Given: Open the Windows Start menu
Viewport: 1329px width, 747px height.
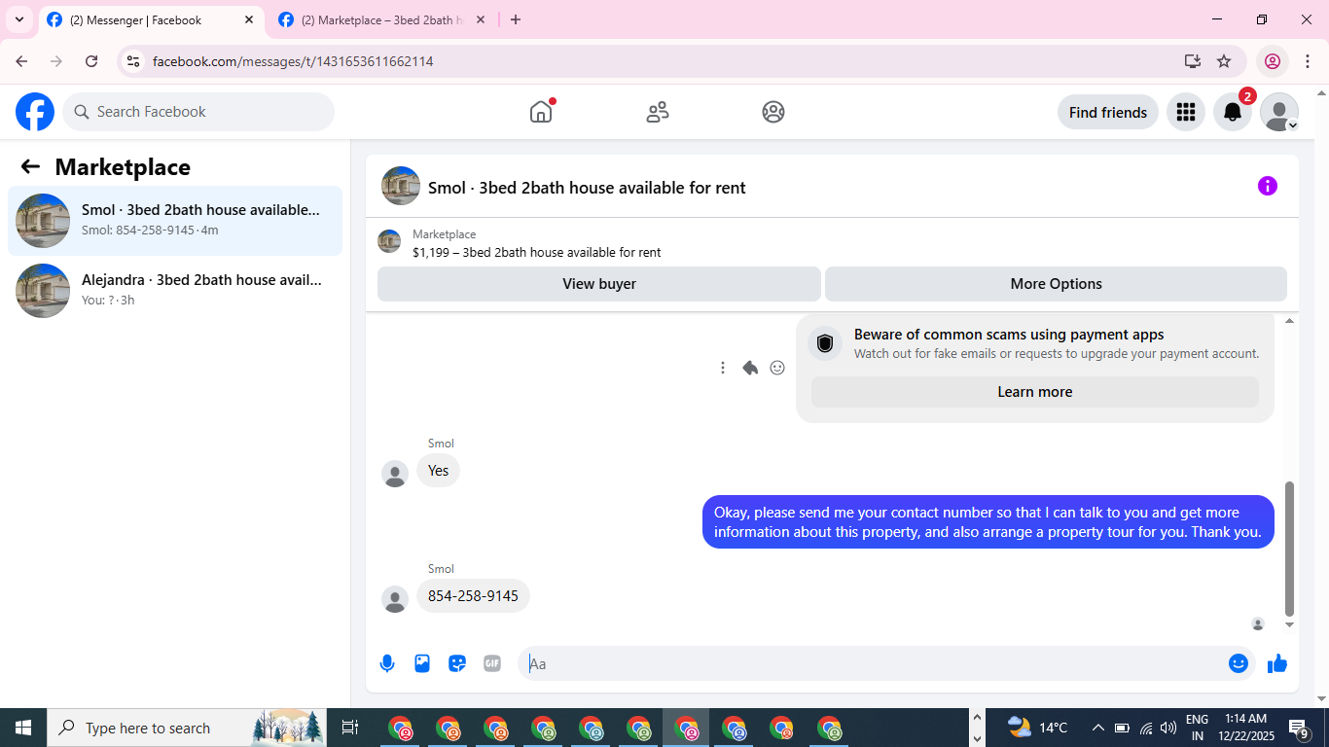Looking at the screenshot, I should pyautogui.click(x=23, y=728).
